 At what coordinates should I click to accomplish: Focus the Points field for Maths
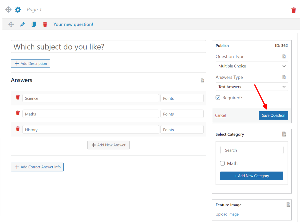click(x=182, y=114)
